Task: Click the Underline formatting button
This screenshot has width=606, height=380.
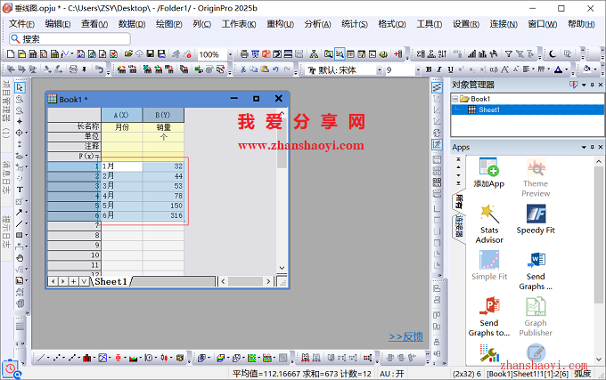Action: pos(450,69)
